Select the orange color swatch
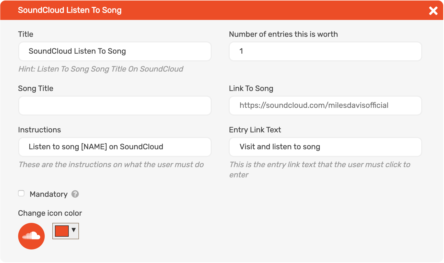444x263 pixels. coord(61,231)
